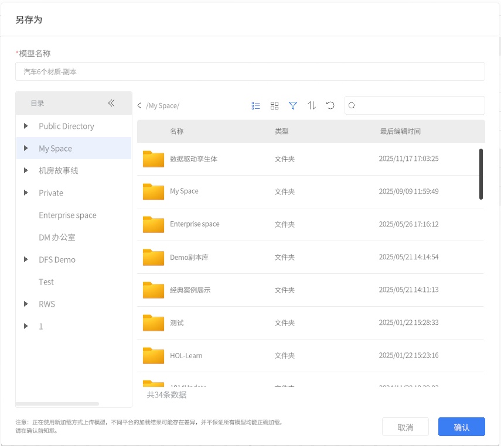Click the 模型名称 input field
Screen dimensions: 501x446
pos(250,71)
